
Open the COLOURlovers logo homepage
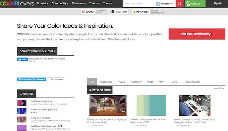(17, 3)
